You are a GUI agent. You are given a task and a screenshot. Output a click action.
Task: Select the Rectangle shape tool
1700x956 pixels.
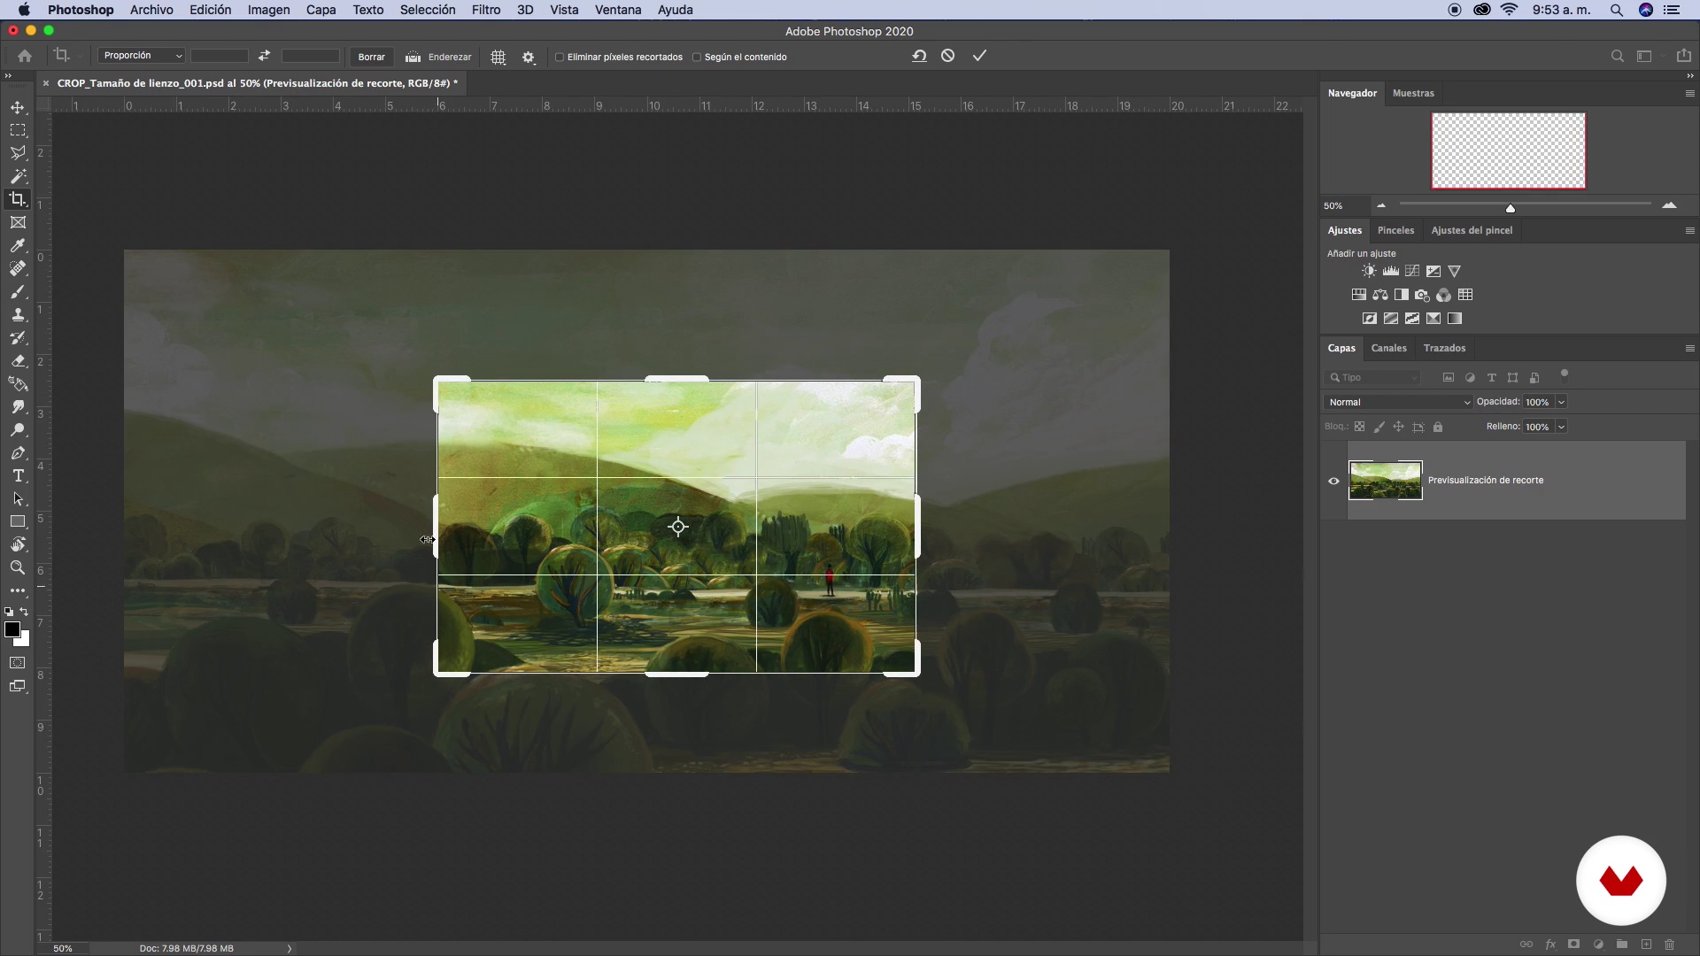(18, 521)
